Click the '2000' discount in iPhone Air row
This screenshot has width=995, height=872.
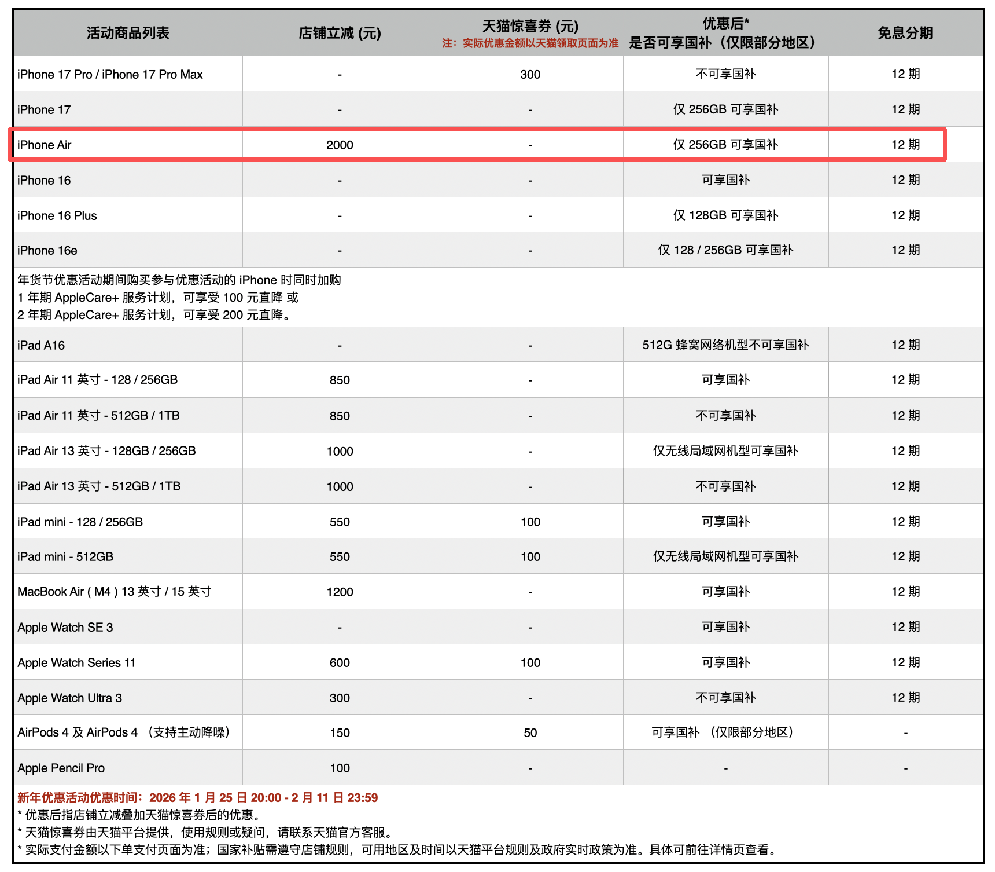(x=340, y=145)
